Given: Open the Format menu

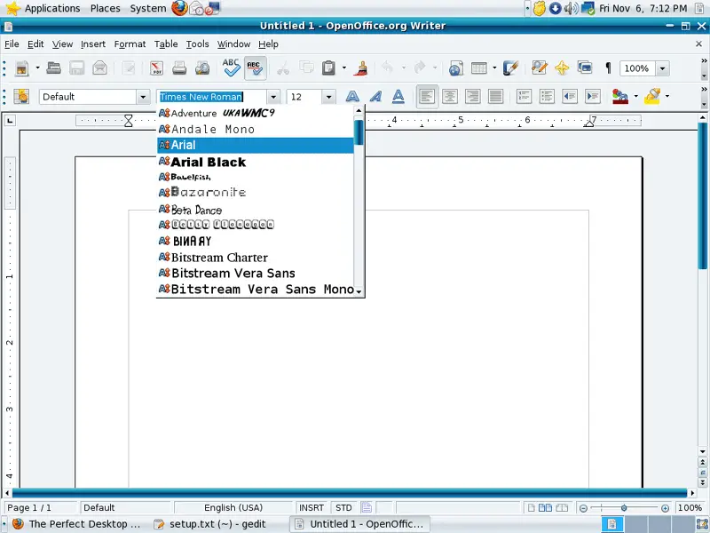Looking at the screenshot, I should [130, 44].
